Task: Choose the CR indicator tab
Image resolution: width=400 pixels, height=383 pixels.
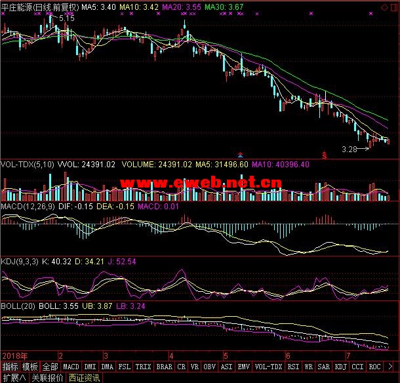Action: [182, 367]
